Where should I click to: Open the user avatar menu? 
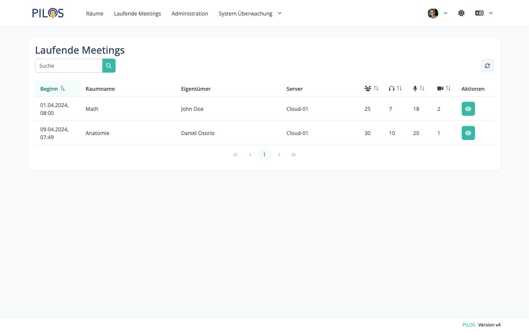[437, 13]
